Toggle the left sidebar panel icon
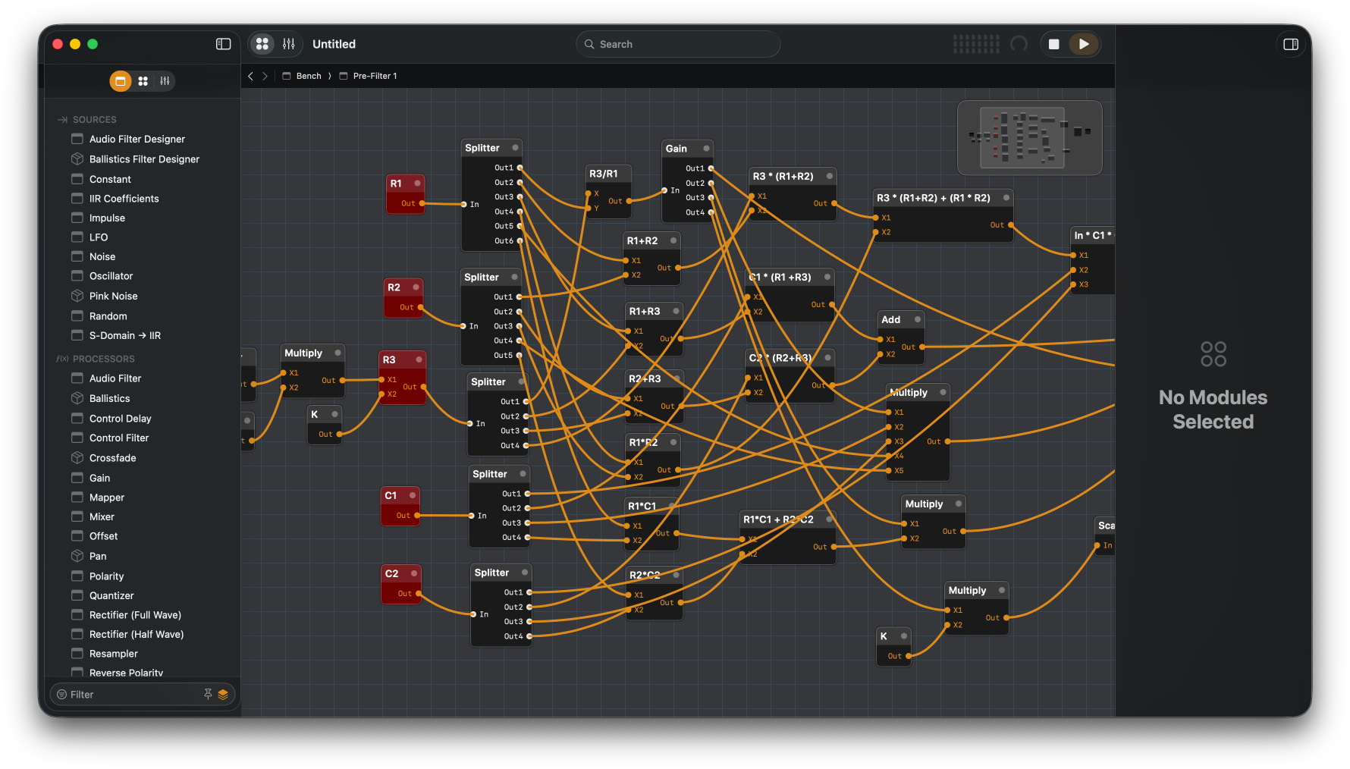This screenshot has height=769, width=1350. [223, 44]
